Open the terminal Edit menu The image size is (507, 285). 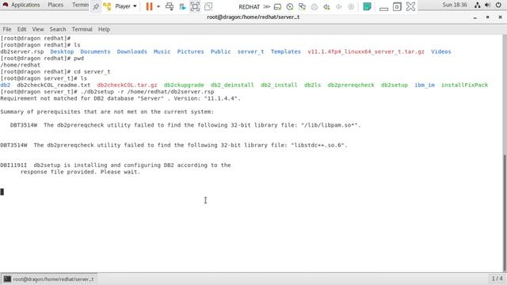[x=21, y=29]
